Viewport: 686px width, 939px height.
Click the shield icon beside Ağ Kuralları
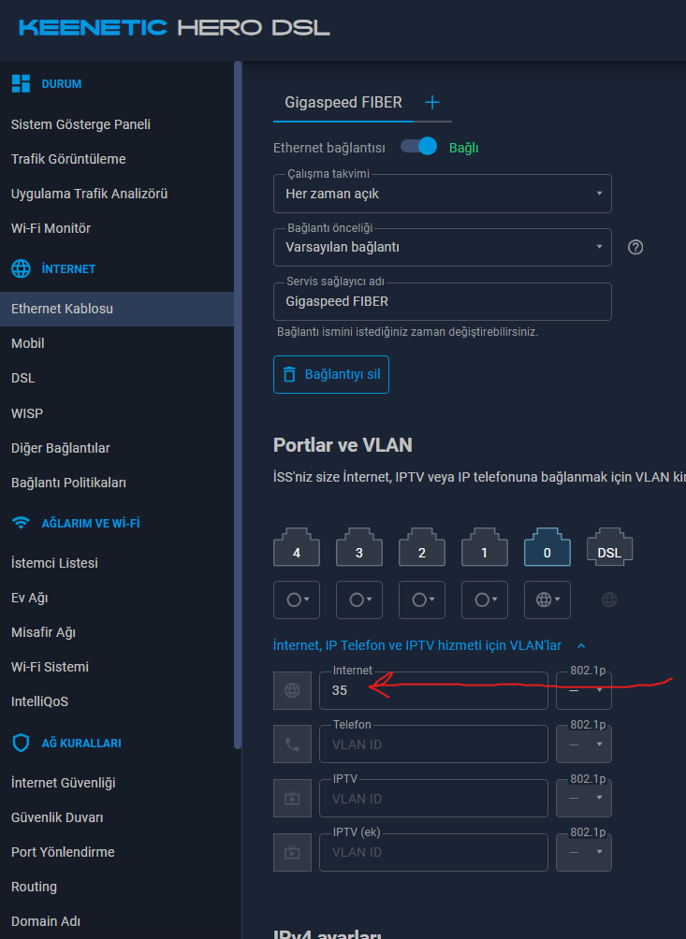click(x=21, y=743)
